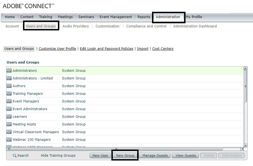Viewport: 253px width, 166px height.
Task: Click the horizontal scrollbar thumb
Action: [x=116, y=149]
